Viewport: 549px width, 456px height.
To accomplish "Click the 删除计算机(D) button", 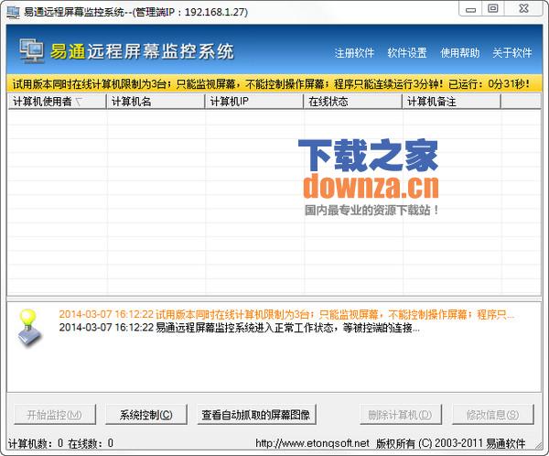I will click(x=400, y=415).
